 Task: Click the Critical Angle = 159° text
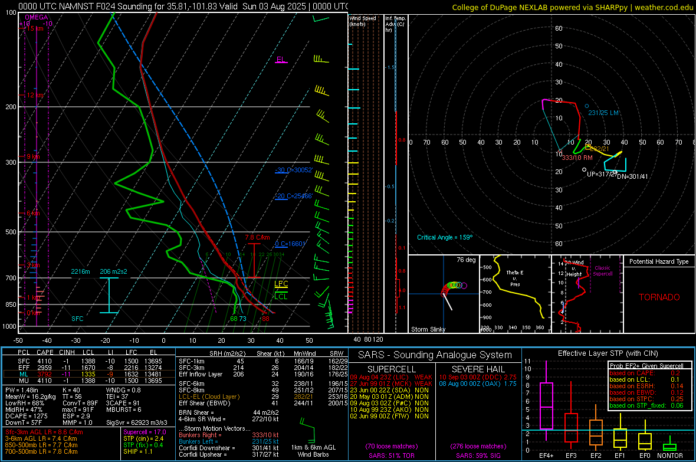(445, 237)
